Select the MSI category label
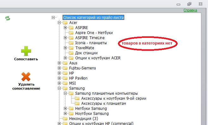208x125 pixels. [72, 83]
